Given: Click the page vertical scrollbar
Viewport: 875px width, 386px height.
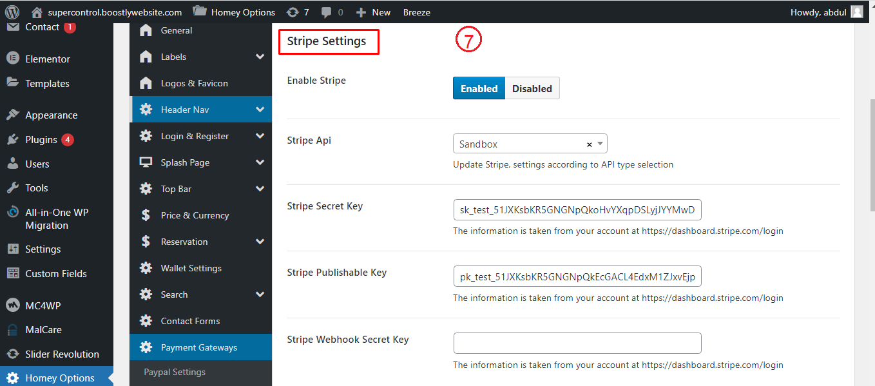Looking at the screenshot, I should [871, 155].
